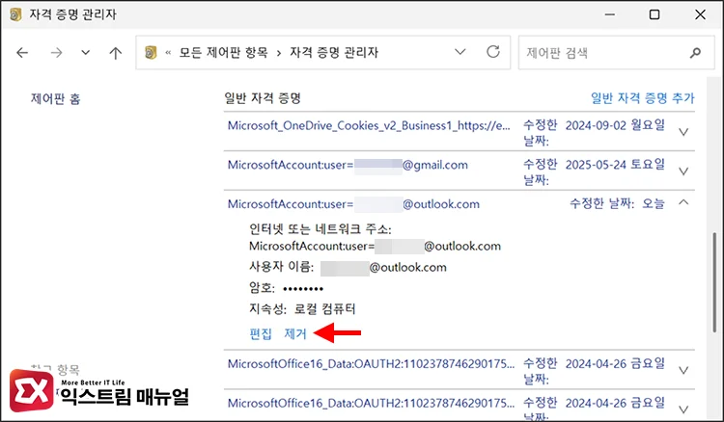Open '제어판 홈' link
Screen dimensions: 724x422
coord(55,98)
